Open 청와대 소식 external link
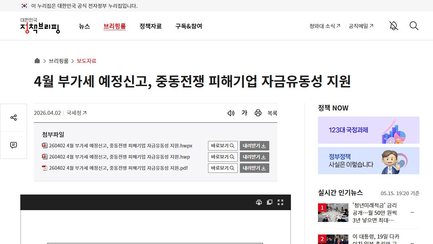 coord(325,26)
